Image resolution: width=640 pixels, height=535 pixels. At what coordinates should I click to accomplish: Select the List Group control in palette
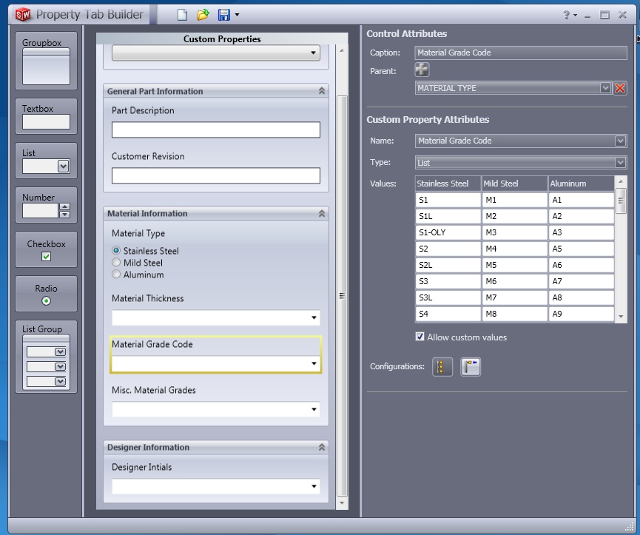[x=46, y=357]
